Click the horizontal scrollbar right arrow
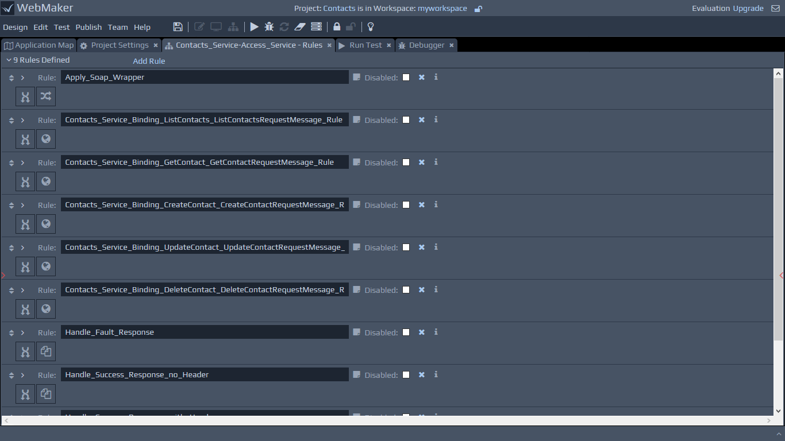785x441 pixels. [x=769, y=421]
